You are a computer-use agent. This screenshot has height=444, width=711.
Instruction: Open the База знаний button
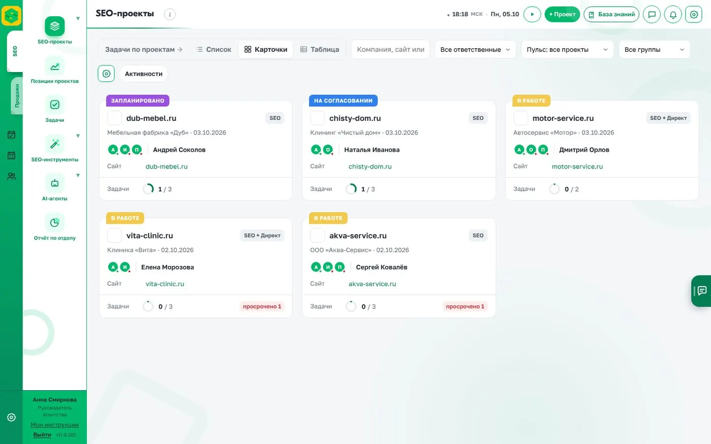[611, 14]
